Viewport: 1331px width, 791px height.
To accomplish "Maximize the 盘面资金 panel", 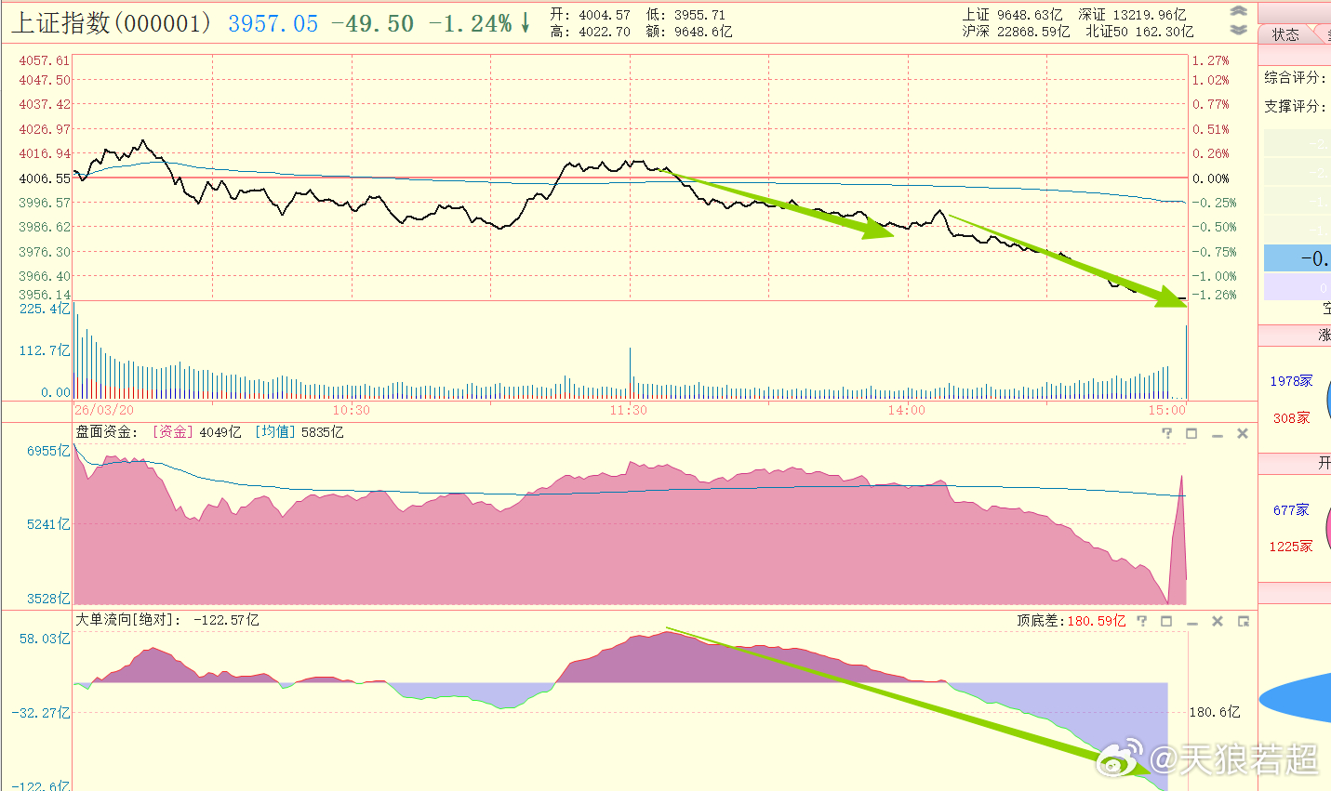I will [1191, 433].
